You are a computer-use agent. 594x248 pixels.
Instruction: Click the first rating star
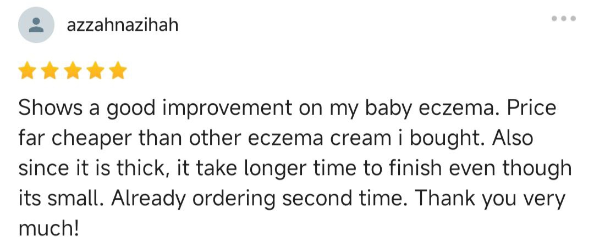(28, 71)
